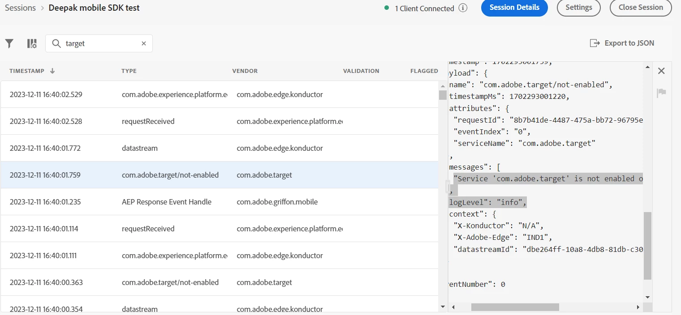Select the requestReceived row at 16:40:01.114

click(x=220, y=229)
